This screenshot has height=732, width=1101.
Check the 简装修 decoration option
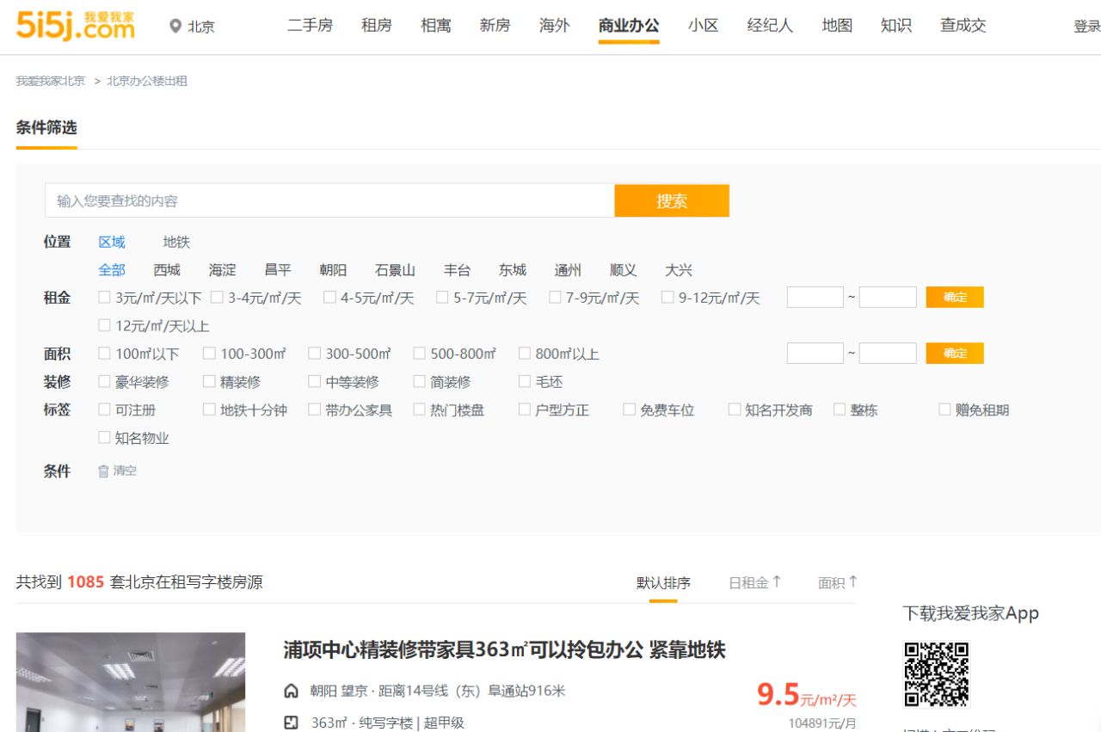[x=419, y=381]
